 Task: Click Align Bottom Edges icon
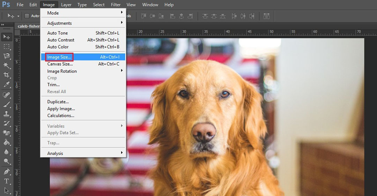point(161,16)
